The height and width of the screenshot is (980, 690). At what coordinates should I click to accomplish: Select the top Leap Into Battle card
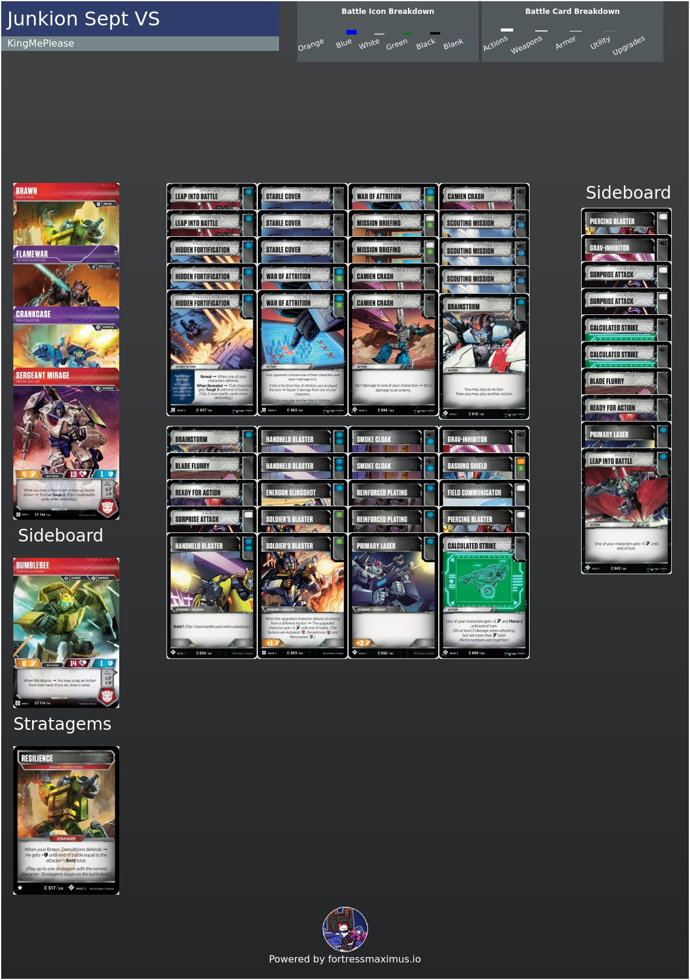click(x=212, y=196)
